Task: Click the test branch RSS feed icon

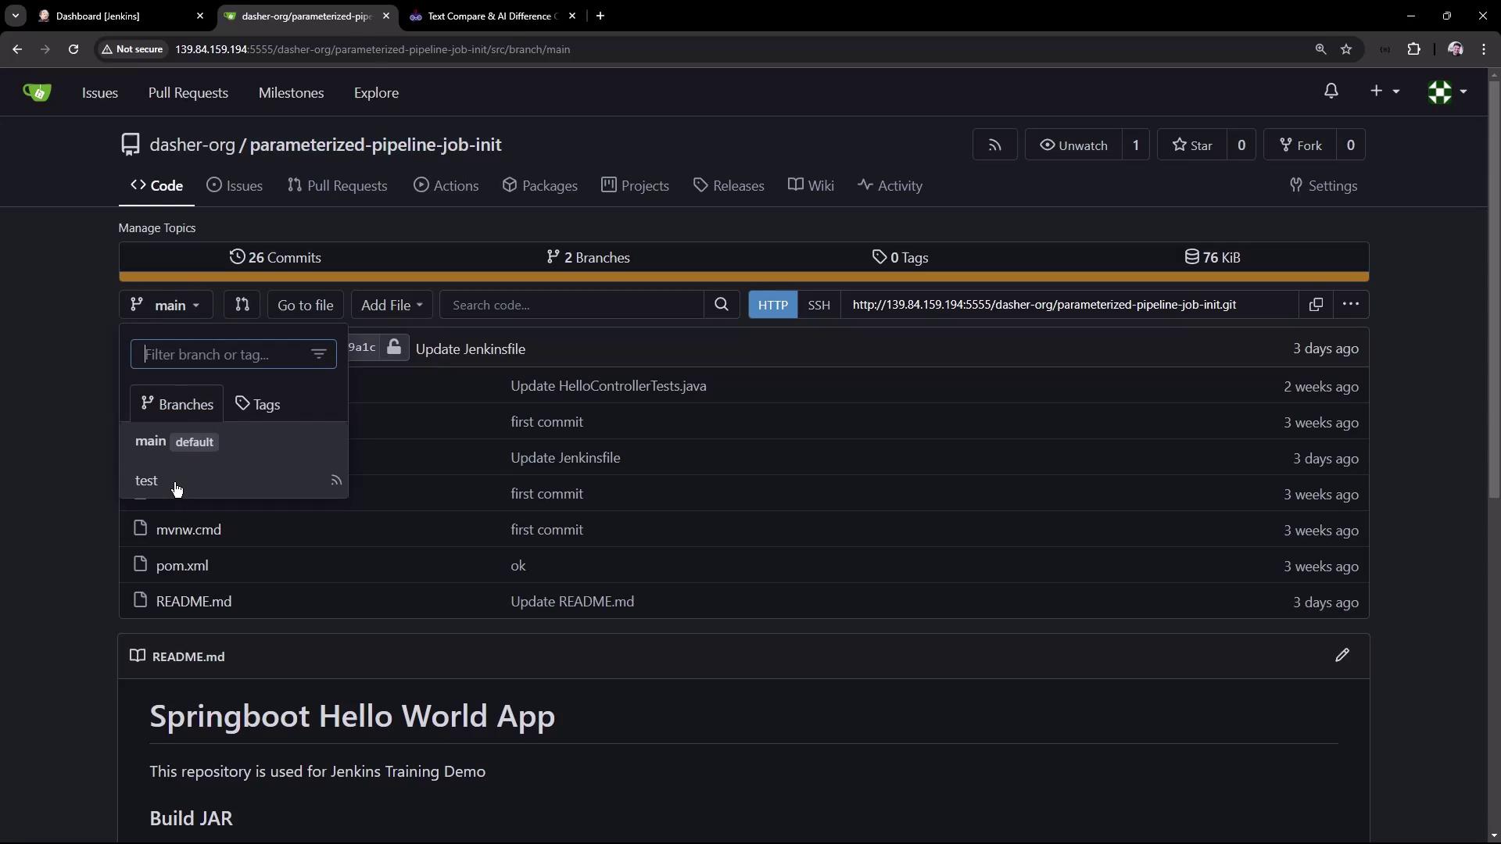Action: [x=336, y=481]
